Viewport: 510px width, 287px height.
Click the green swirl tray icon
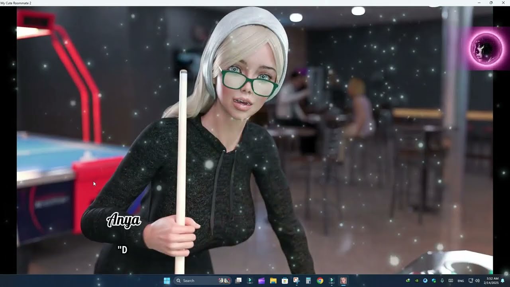(x=408, y=281)
